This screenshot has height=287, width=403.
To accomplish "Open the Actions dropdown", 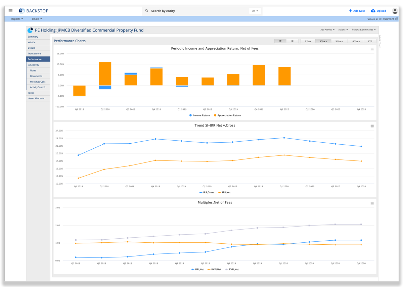I will click(343, 30).
